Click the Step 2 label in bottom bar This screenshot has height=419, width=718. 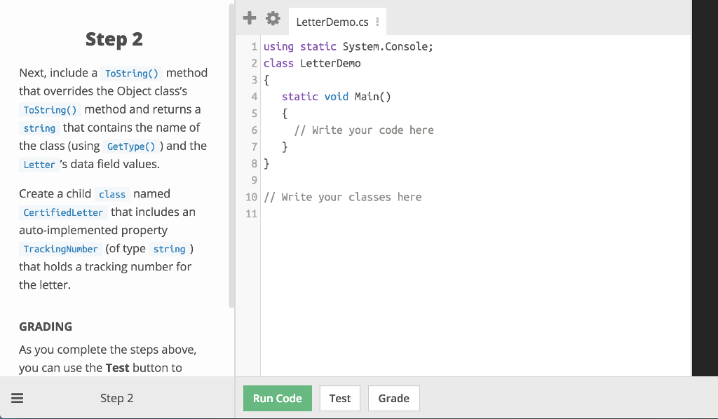117,398
